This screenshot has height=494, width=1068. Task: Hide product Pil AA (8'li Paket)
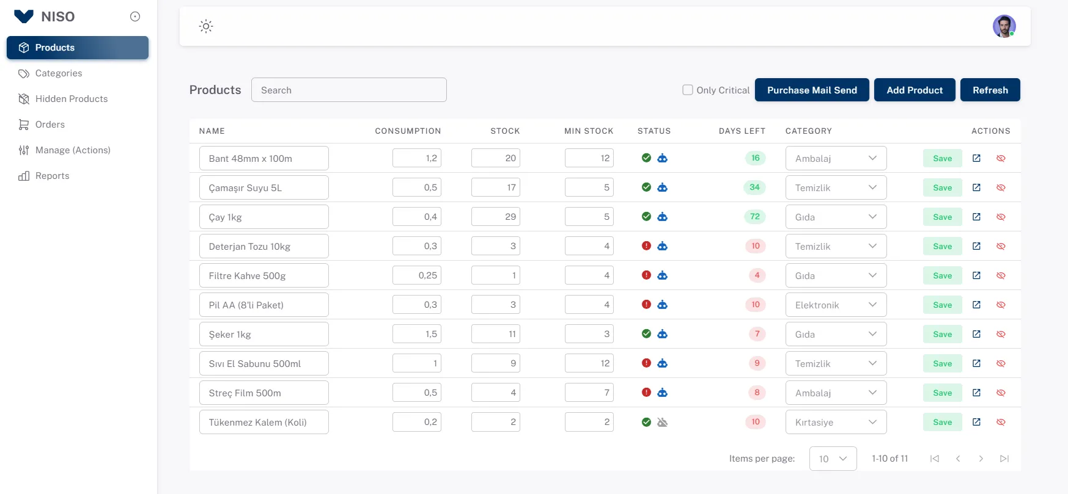click(1001, 305)
